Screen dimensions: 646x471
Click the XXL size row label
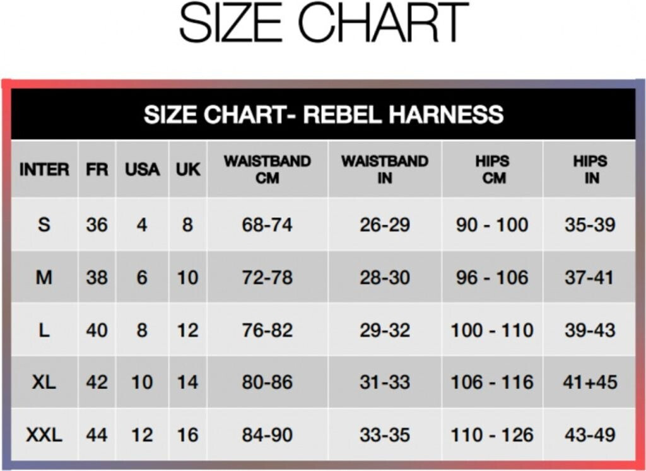44,434
